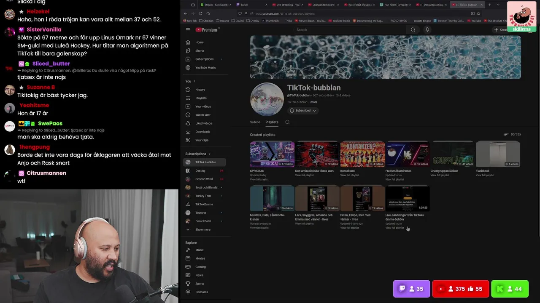Switch to Stream - Kick Dashboard tab
This screenshot has width=540, height=303.
tap(215, 5)
